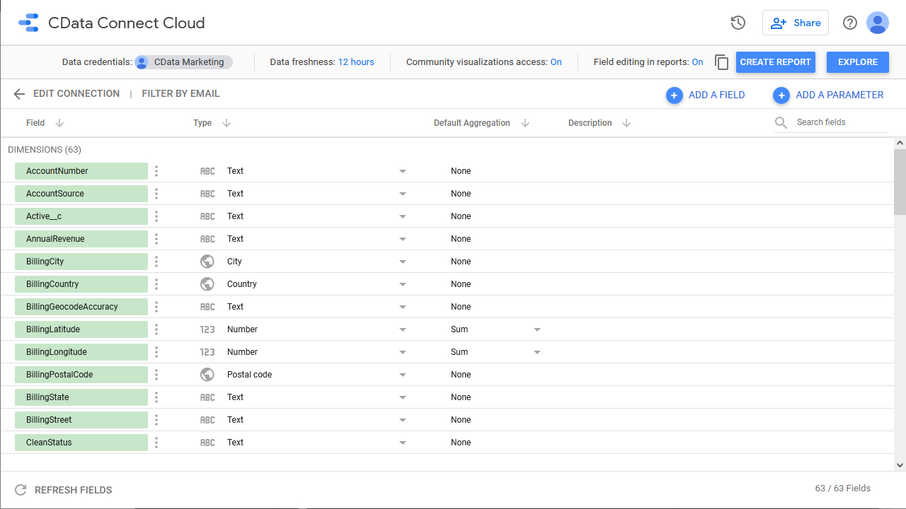
Task: Click CREATE REPORT button
Action: (776, 62)
